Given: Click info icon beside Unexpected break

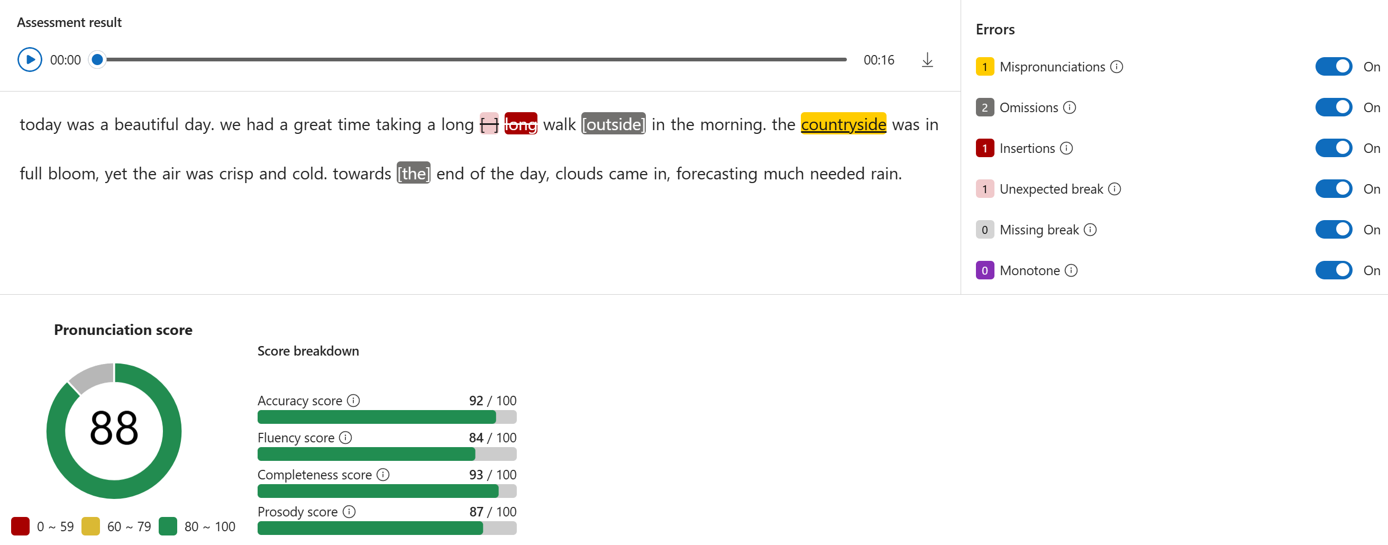Looking at the screenshot, I should (x=1115, y=189).
